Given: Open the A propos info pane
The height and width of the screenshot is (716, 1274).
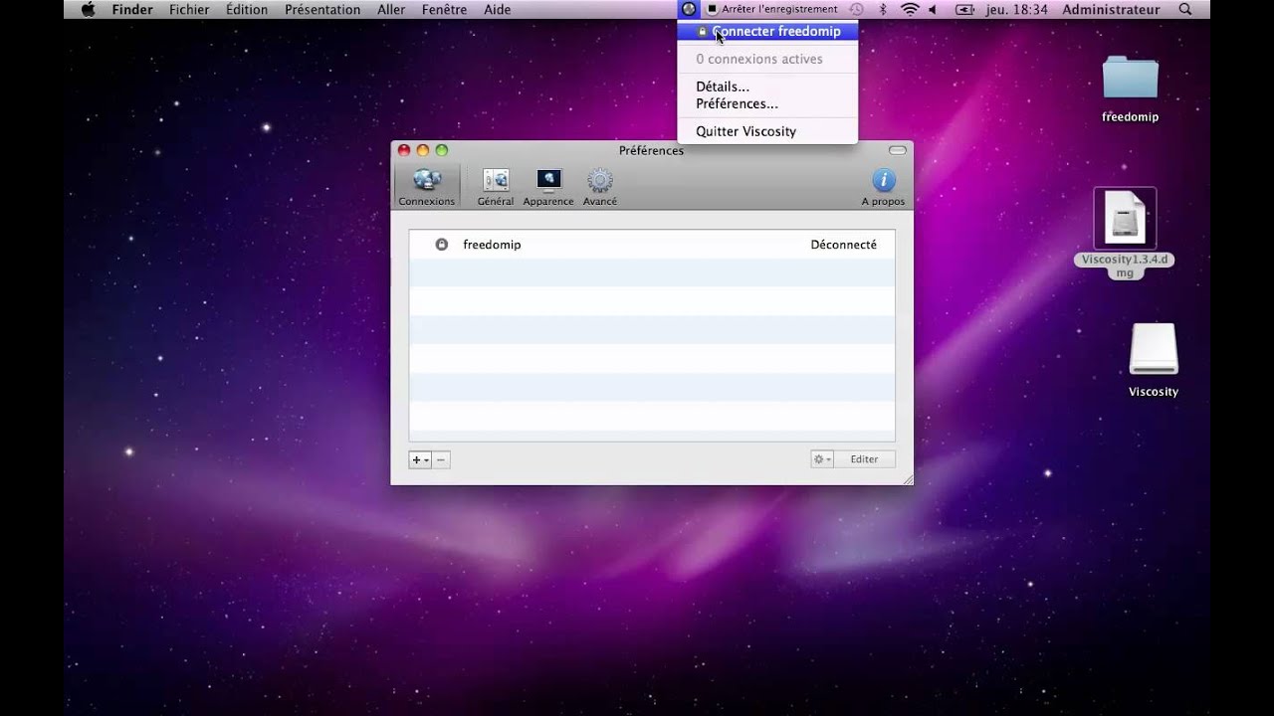Looking at the screenshot, I should [883, 187].
